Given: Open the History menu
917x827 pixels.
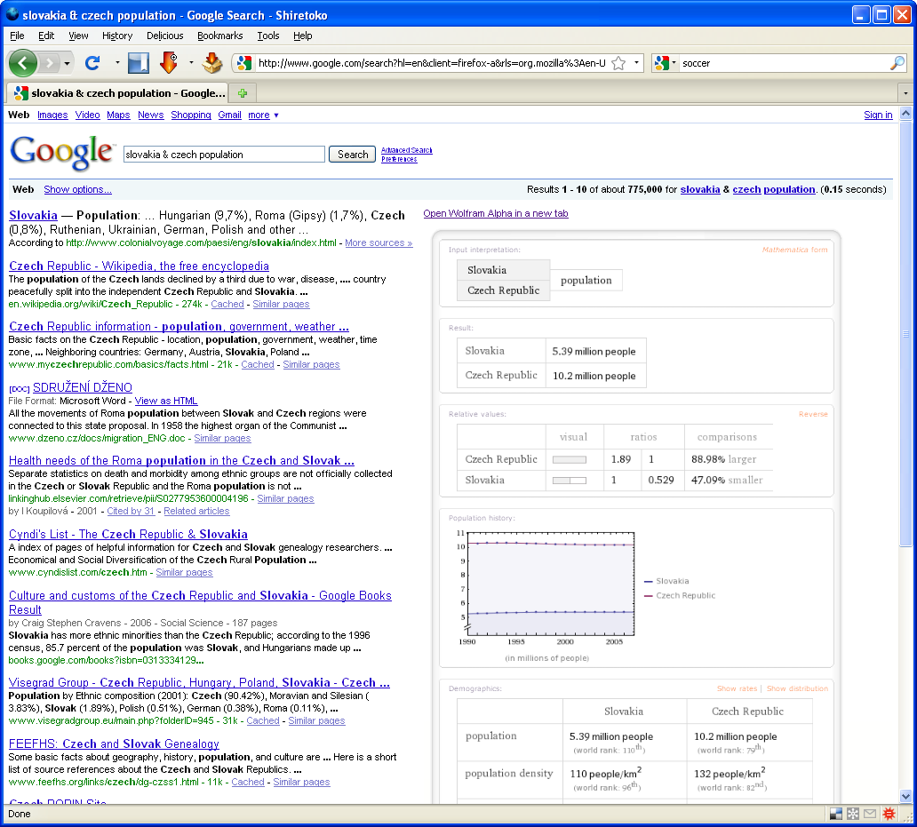Looking at the screenshot, I should tap(117, 36).
